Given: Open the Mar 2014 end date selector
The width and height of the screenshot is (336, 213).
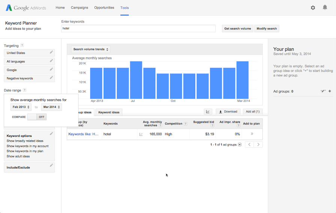Looking at the screenshot, I should tap(51, 107).
